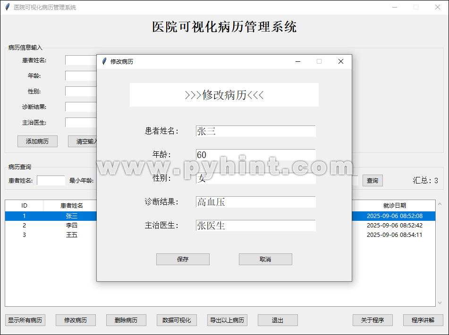
Task: Click 添加病历 button in main window
Action: (37, 142)
